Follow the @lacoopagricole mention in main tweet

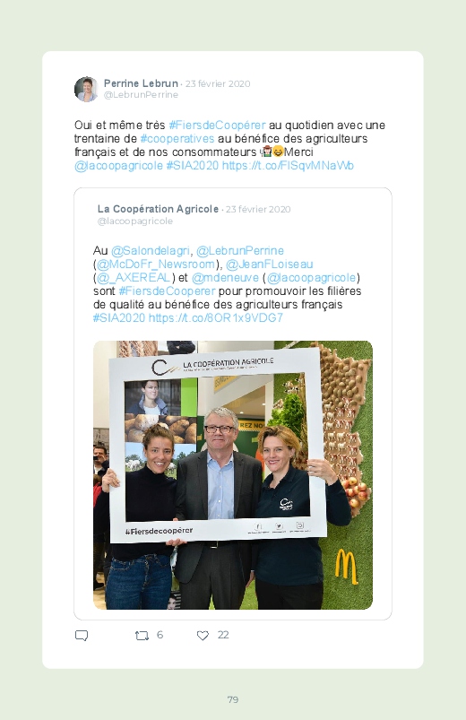118,165
